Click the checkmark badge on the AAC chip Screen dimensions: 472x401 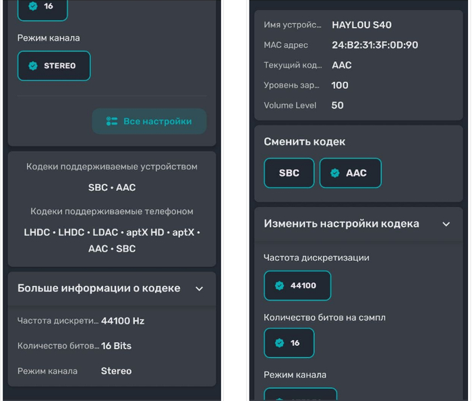[334, 173]
